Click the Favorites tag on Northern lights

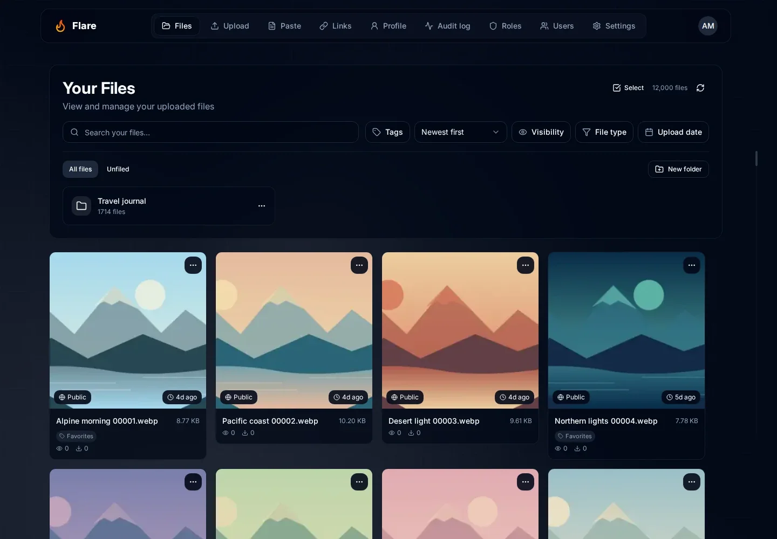(x=575, y=436)
